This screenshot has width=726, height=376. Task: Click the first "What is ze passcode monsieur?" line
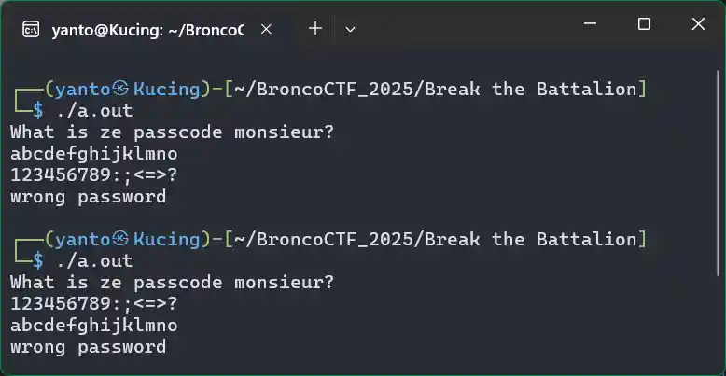tap(172, 132)
